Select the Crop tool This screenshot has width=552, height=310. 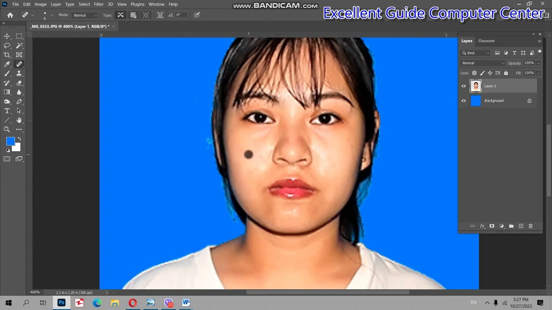tap(7, 55)
